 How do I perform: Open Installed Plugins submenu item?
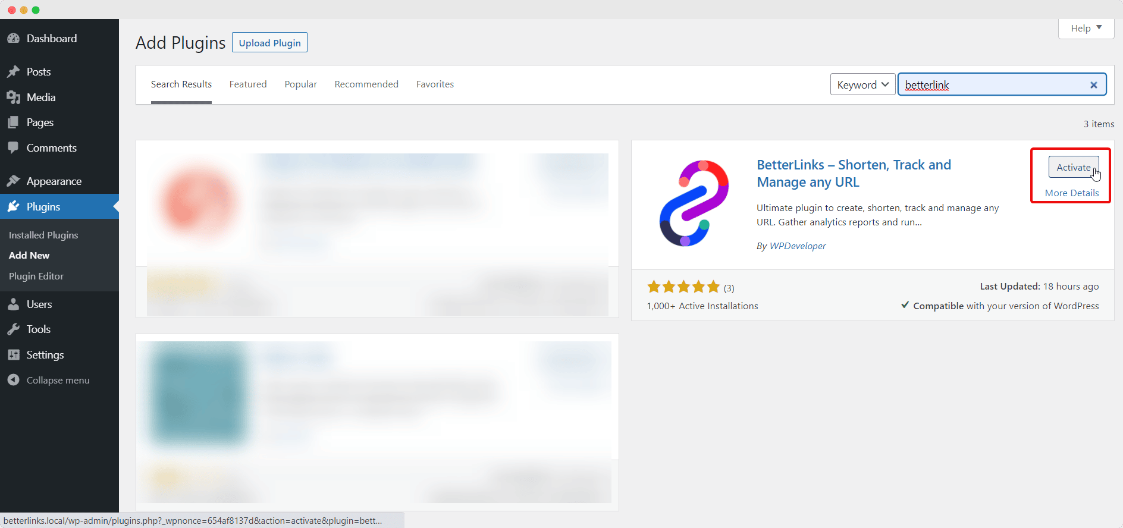(43, 235)
